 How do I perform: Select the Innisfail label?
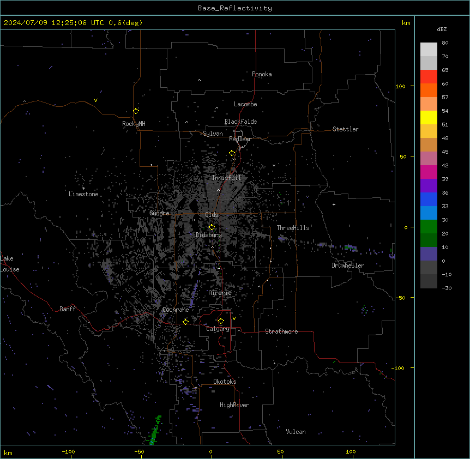tap(226, 178)
